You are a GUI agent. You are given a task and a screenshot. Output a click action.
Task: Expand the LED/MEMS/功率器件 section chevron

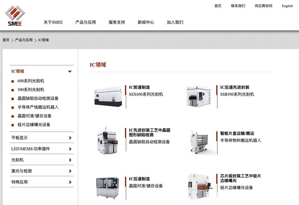(70, 149)
